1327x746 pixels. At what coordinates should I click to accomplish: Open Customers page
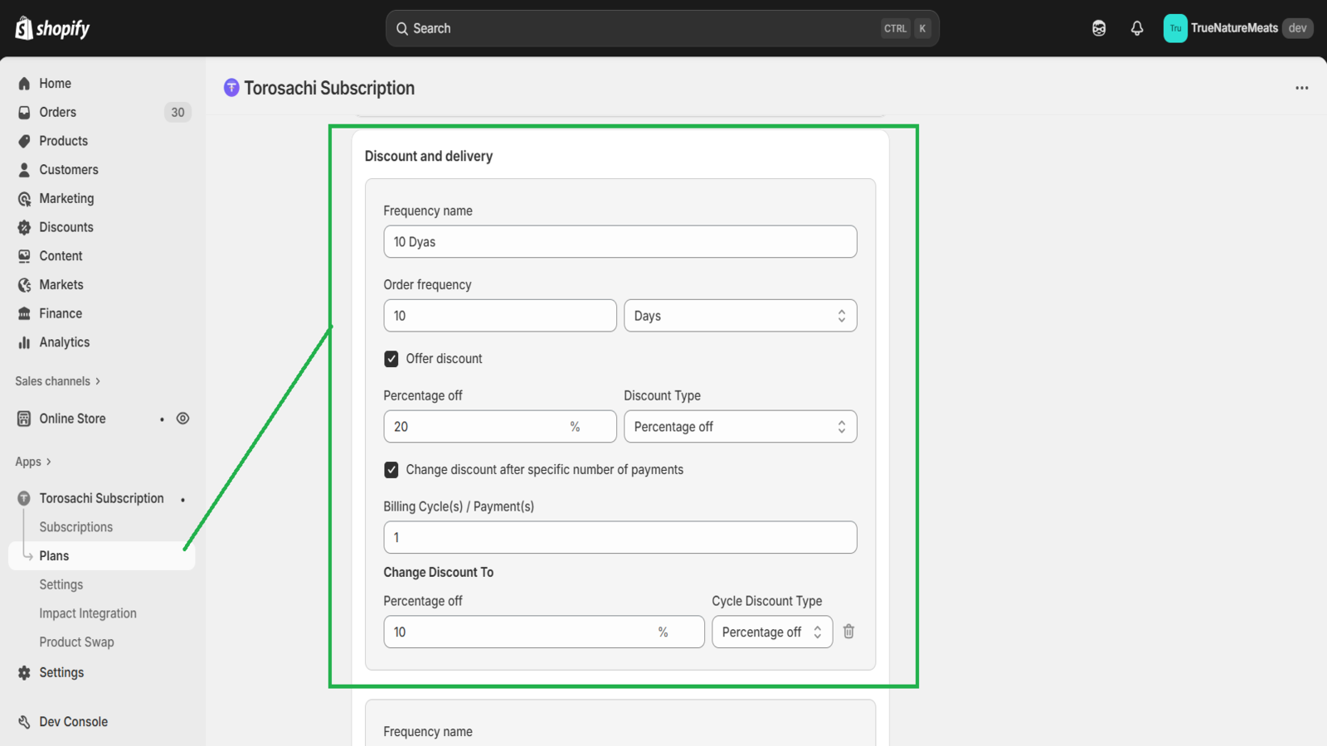point(69,170)
